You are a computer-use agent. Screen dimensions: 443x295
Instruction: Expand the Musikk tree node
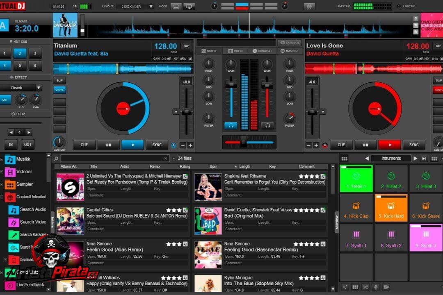pyautogui.click(x=2, y=159)
